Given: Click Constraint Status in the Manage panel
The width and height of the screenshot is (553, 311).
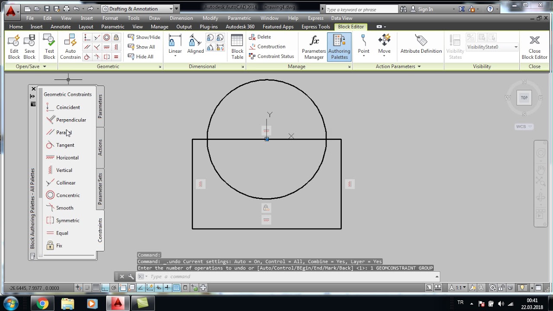Looking at the screenshot, I should point(271,56).
